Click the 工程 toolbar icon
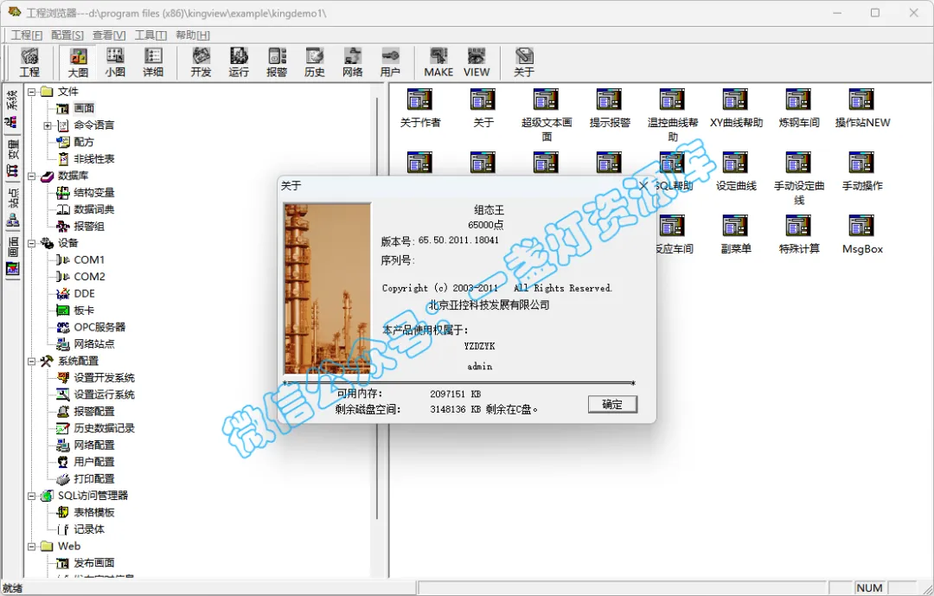 pos(29,62)
